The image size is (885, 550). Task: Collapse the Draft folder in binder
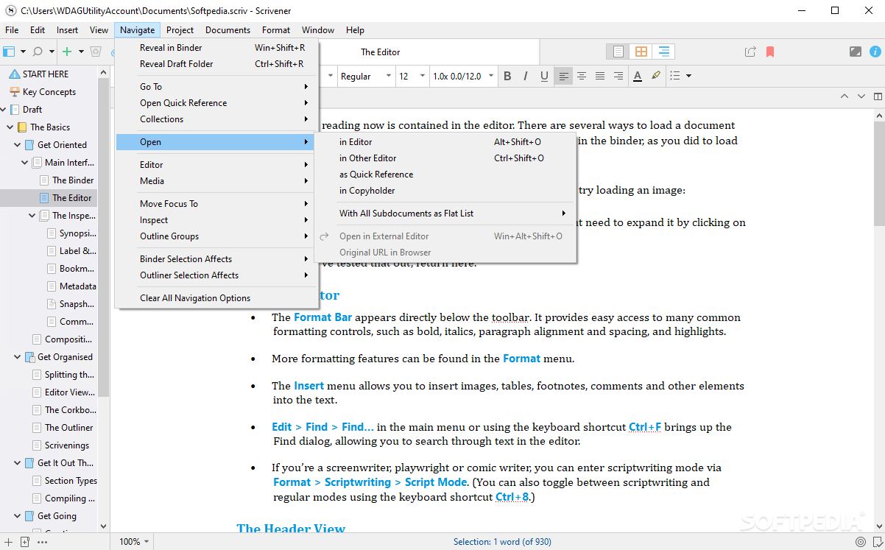pos(3,110)
